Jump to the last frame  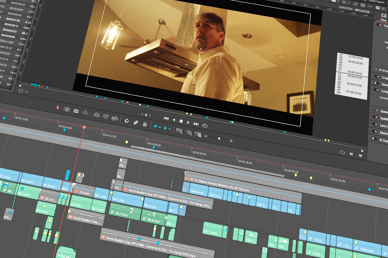tap(196, 124)
